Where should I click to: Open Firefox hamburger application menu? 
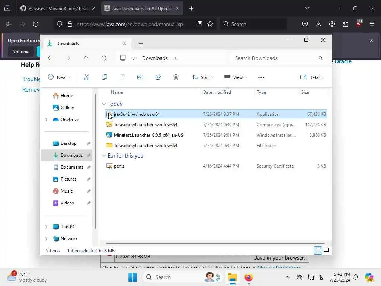point(372,24)
